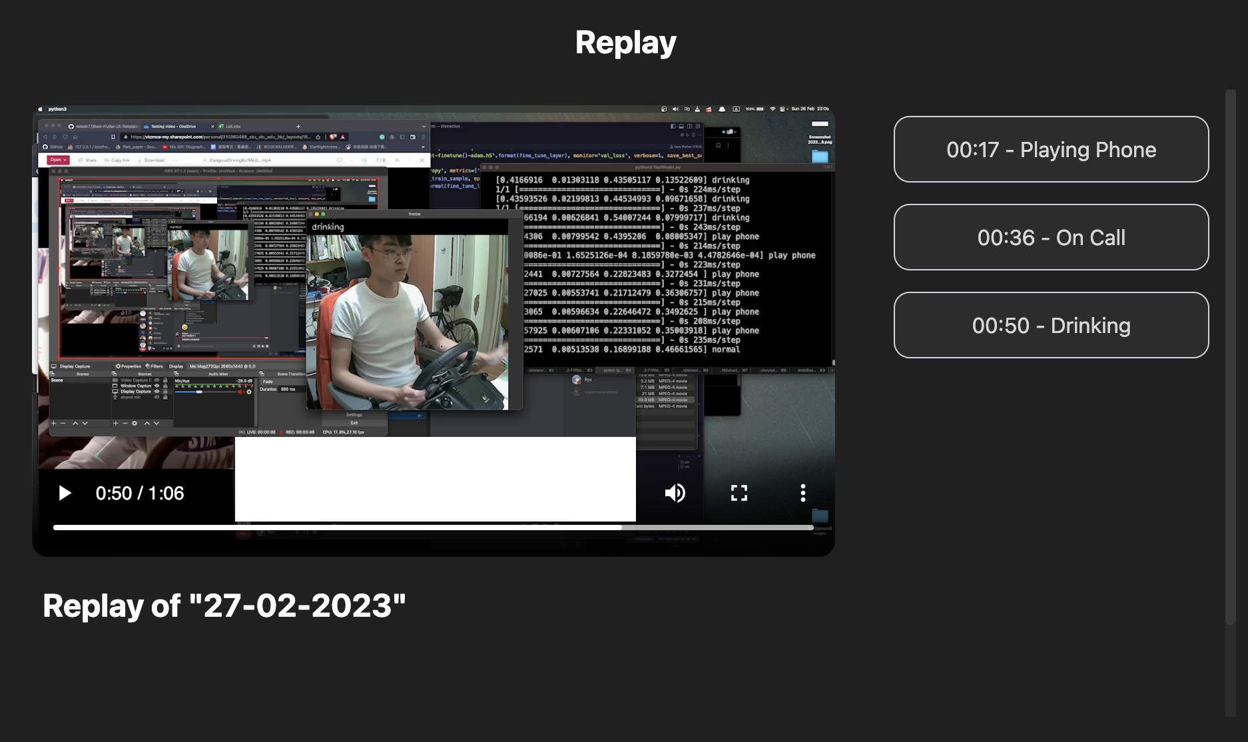
Task: Select the GitHub bookmark in the bookmarks bar
Action: click(x=53, y=147)
